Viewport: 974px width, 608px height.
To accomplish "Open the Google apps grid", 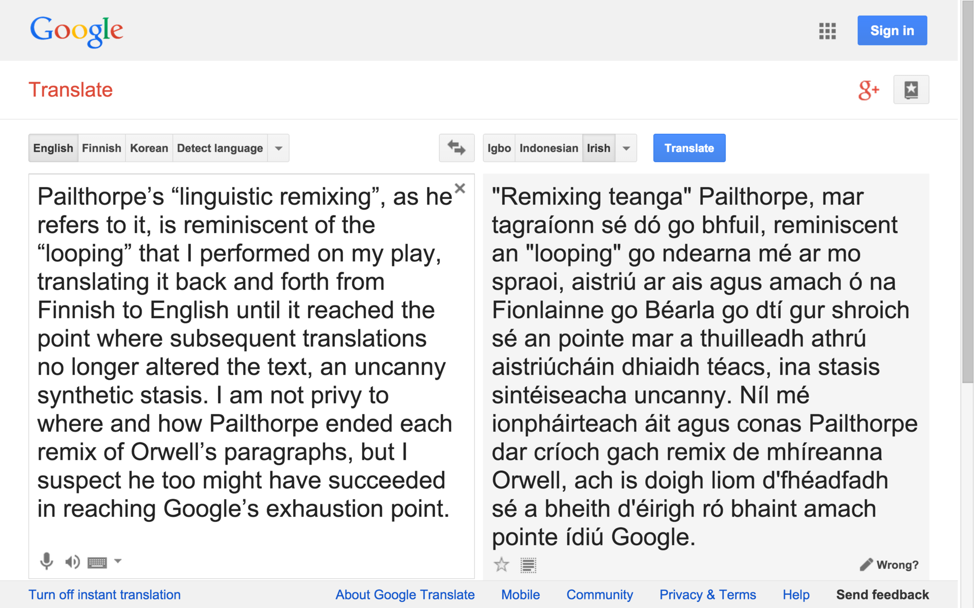I will pyautogui.click(x=827, y=31).
